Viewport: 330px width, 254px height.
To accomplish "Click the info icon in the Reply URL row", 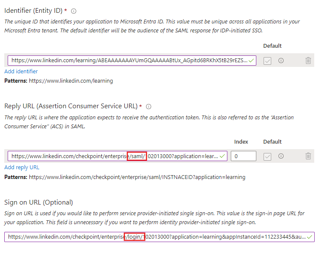I will coord(281,156).
